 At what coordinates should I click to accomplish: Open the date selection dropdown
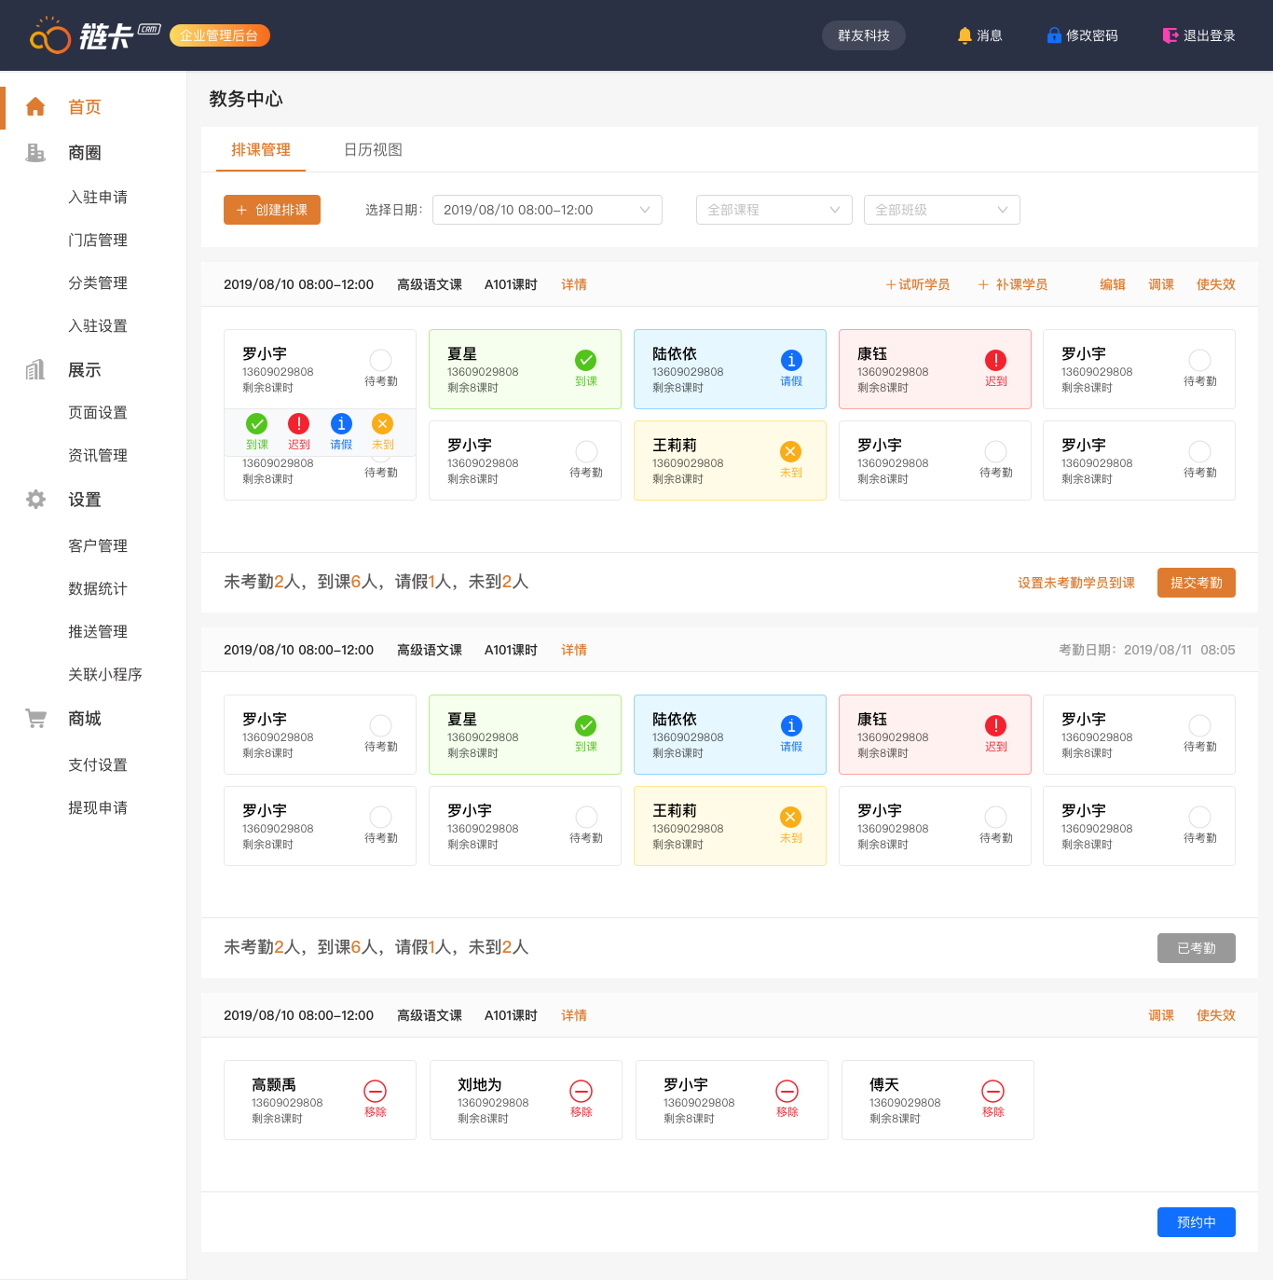tap(547, 210)
